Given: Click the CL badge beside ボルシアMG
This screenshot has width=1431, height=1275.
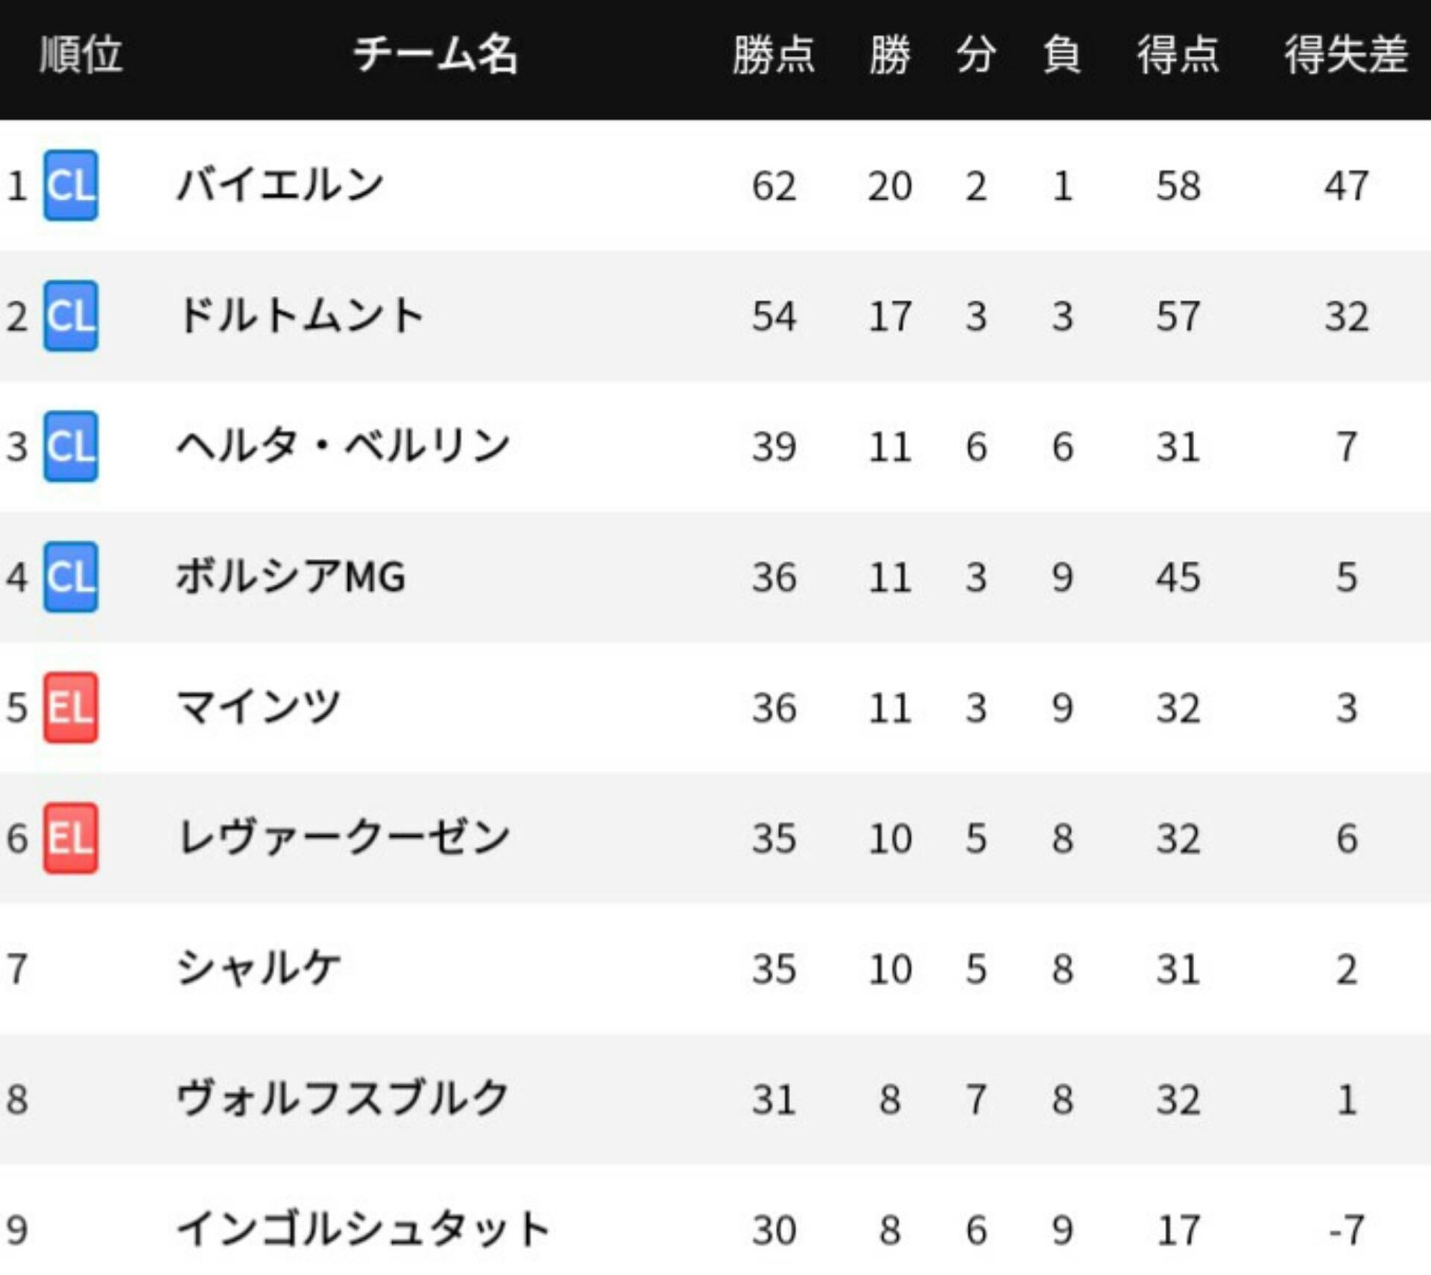Looking at the screenshot, I should click(x=71, y=577).
